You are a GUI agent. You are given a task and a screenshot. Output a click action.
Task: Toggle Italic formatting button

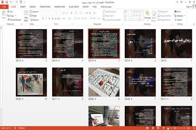[46, 19]
